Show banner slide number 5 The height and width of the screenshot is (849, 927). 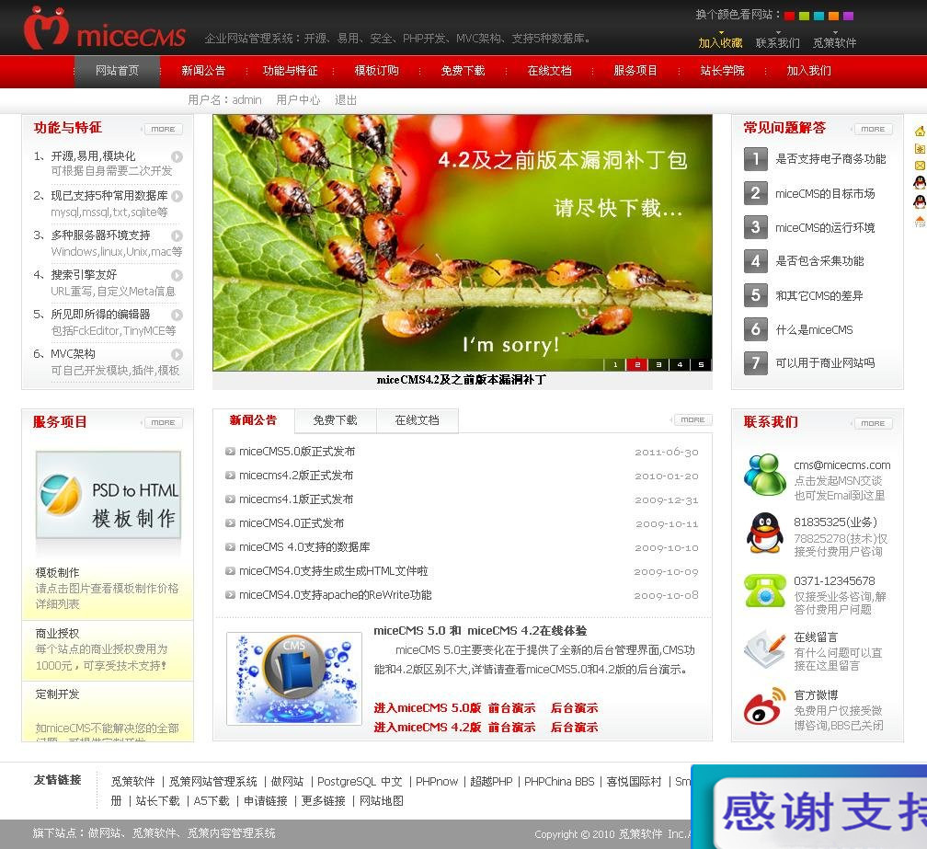[701, 365]
